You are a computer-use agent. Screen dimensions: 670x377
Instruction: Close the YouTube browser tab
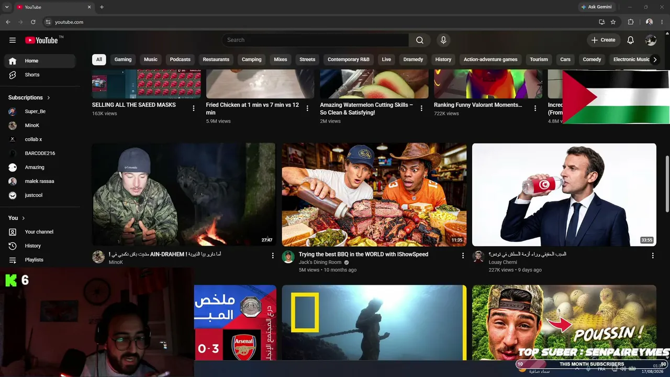89,7
